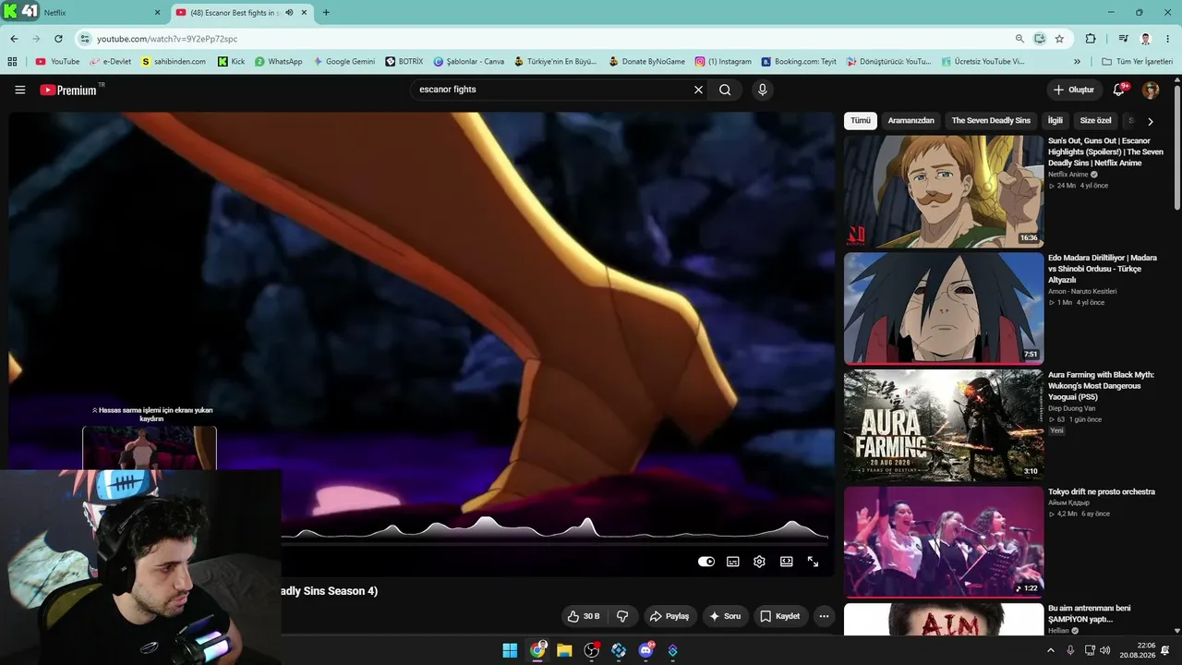Open the WhatsApp bookmark
Screen dimensions: 1182x665
[x=278, y=62]
